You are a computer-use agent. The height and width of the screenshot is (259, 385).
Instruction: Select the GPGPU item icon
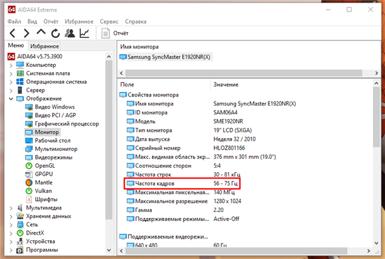tap(29, 174)
